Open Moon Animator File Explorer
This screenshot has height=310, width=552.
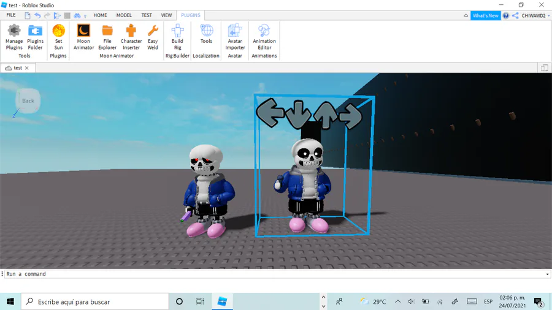[x=107, y=37]
